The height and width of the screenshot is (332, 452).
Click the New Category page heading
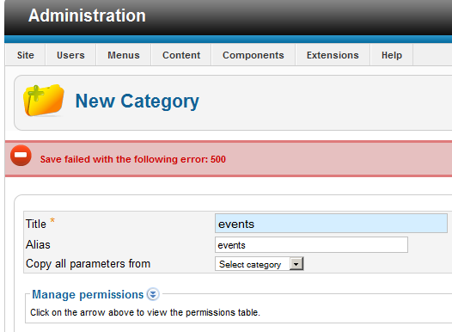[137, 101]
